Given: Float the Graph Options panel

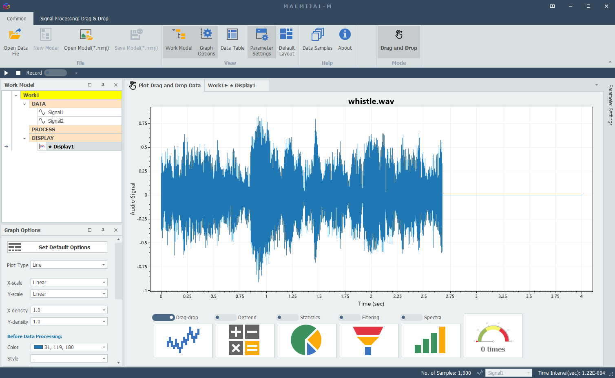Looking at the screenshot, I should (90, 230).
